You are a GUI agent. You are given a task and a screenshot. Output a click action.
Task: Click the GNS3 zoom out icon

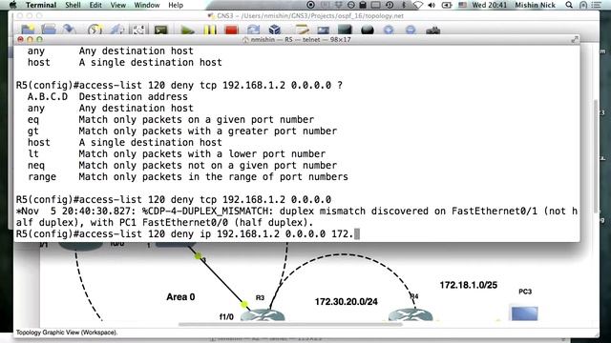tap(411, 30)
